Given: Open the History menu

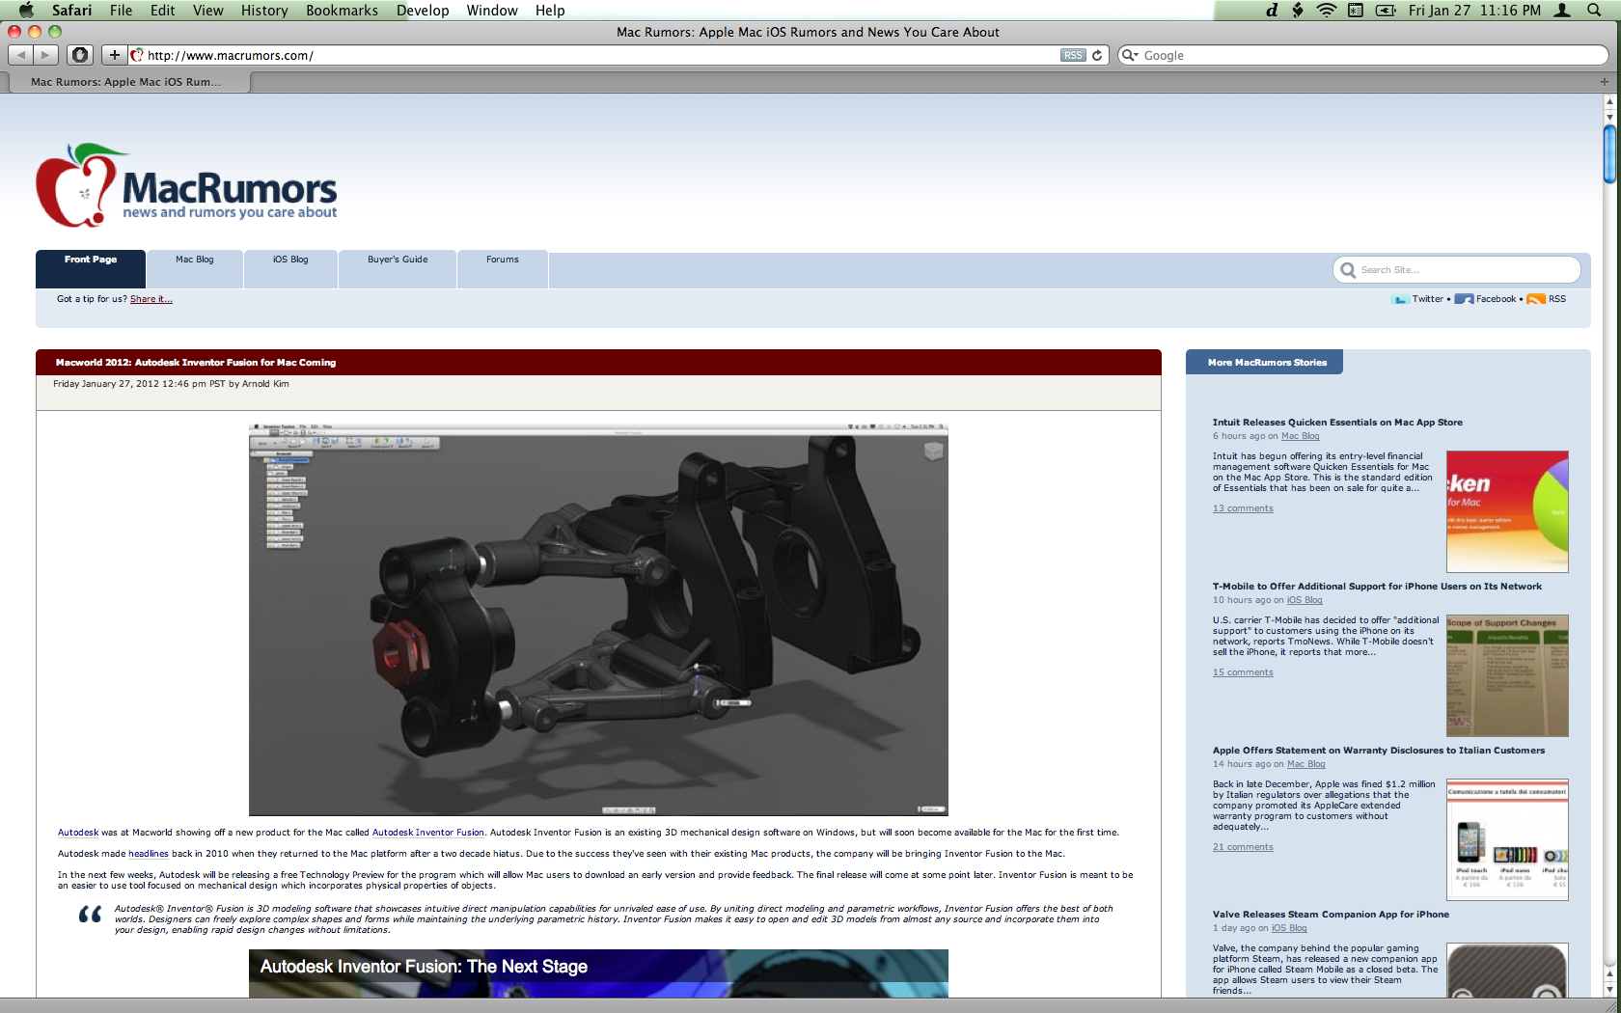Looking at the screenshot, I should [x=264, y=10].
